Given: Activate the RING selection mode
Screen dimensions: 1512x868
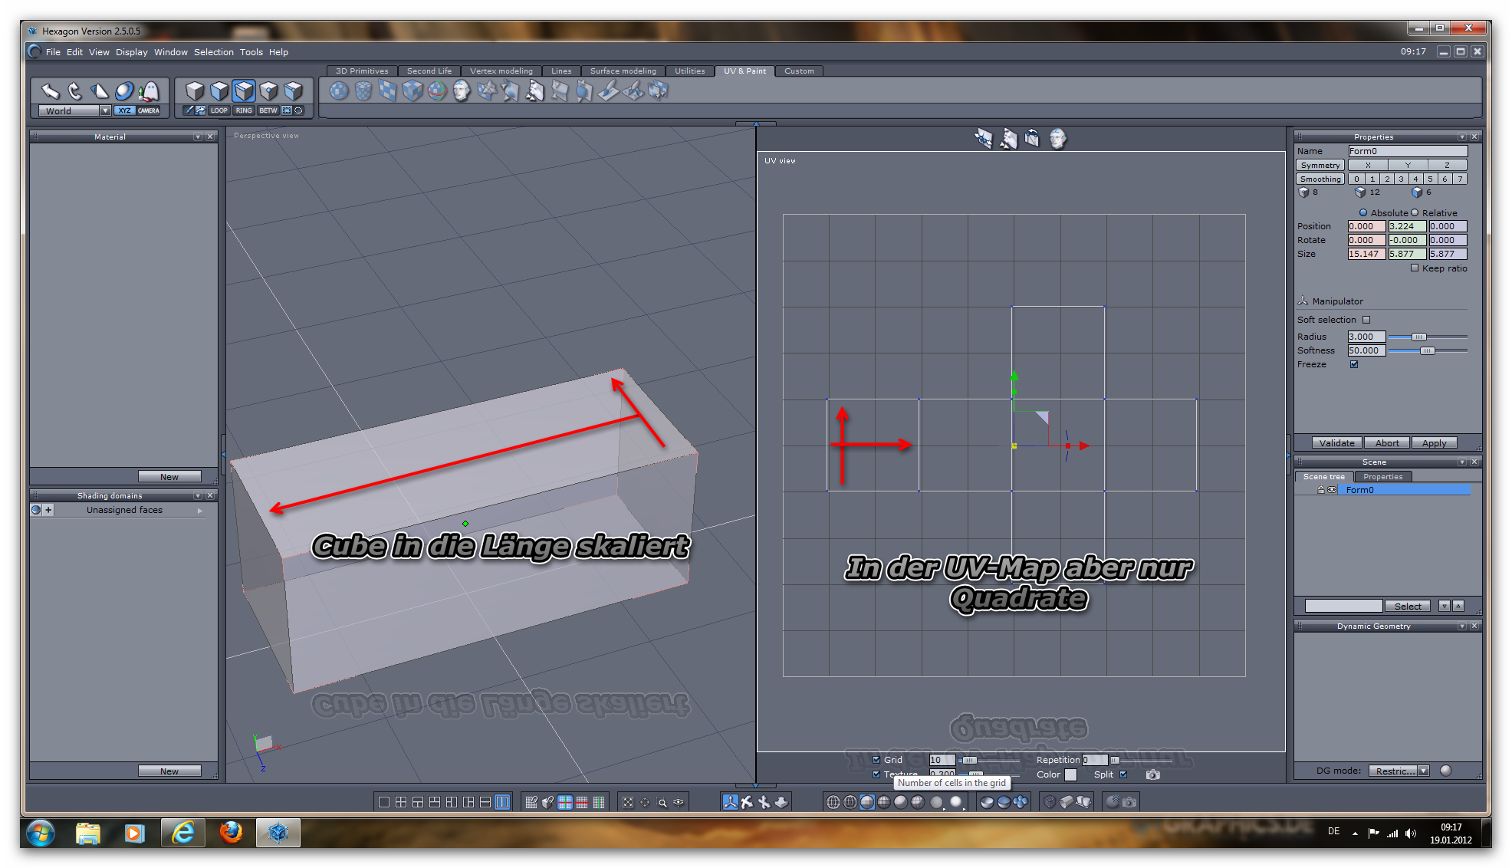Looking at the screenshot, I should pos(244,110).
